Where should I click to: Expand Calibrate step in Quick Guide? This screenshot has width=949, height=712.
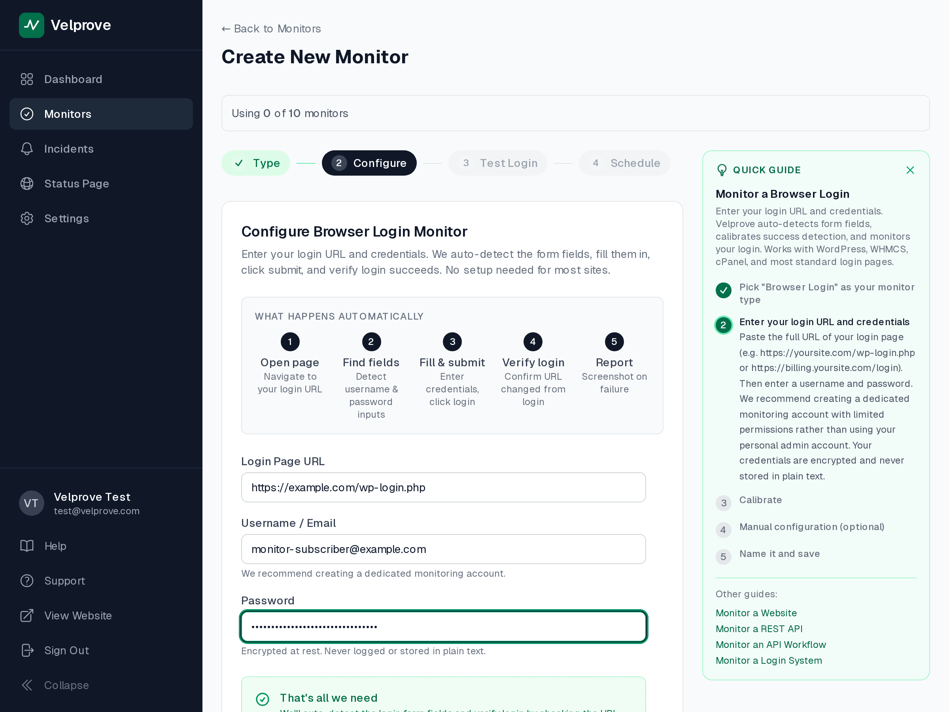click(x=760, y=500)
